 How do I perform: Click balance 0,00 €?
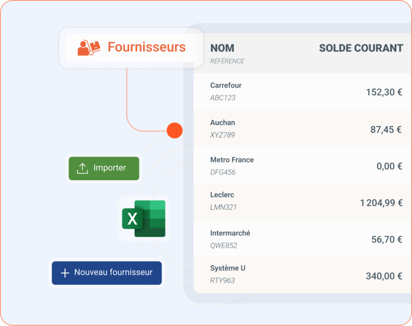(x=389, y=166)
